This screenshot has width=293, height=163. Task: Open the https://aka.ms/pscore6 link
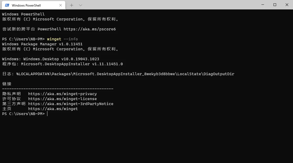90,29
